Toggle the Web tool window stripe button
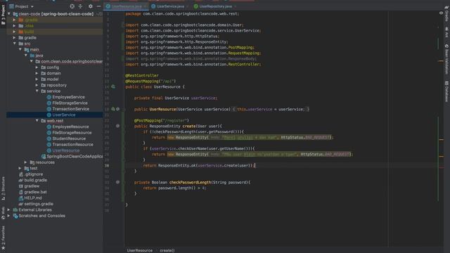Viewport: 450px width, 253px height. 3,213
